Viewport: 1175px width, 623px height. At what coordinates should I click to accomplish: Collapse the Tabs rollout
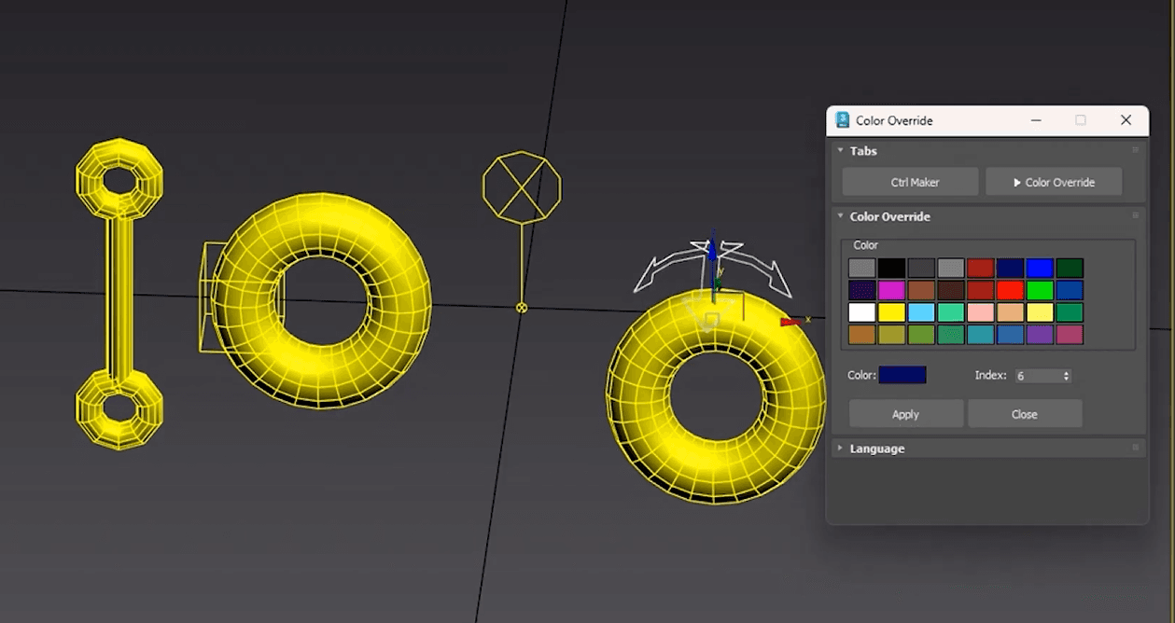840,151
